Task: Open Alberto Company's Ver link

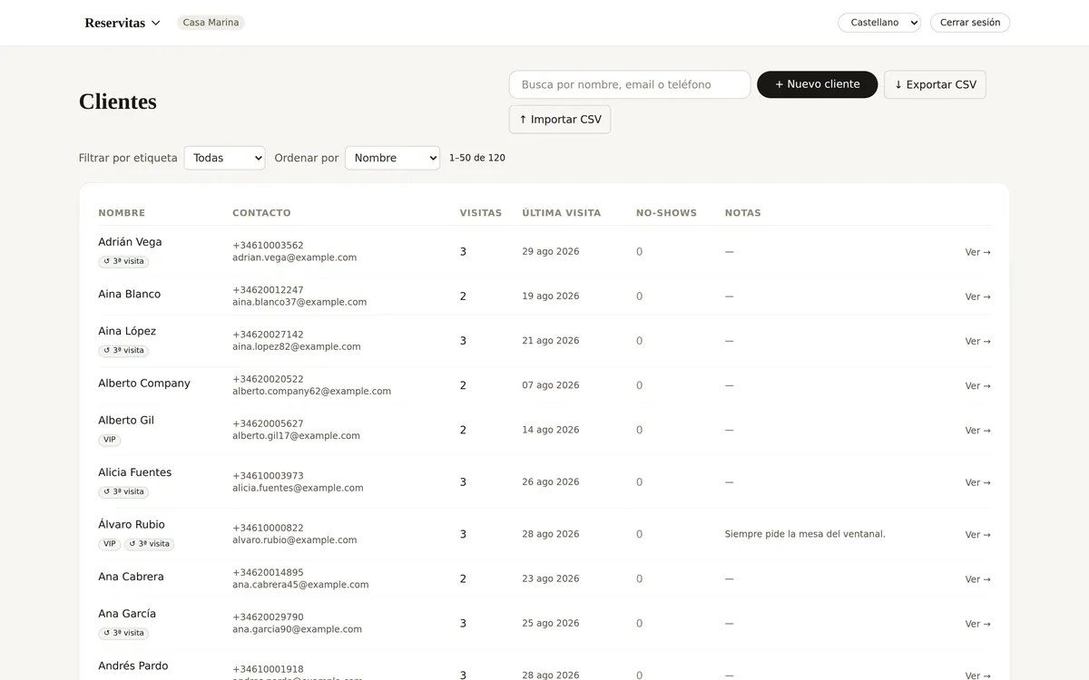Action: coord(977,385)
